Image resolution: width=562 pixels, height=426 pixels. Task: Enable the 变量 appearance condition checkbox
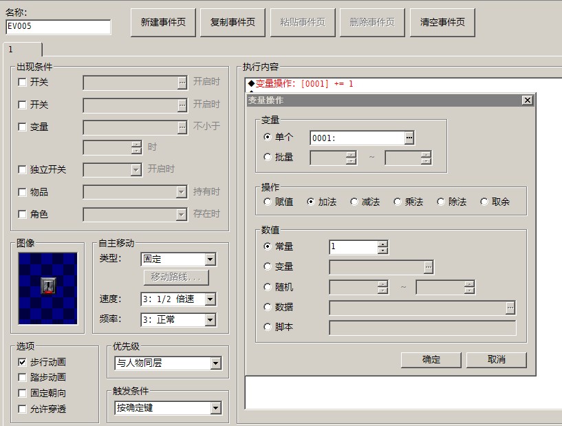(22, 127)
